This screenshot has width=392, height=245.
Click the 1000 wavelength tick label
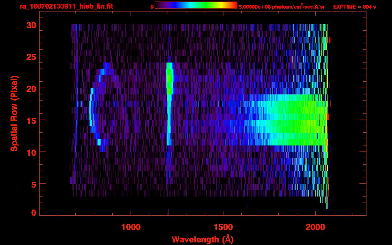131,227
